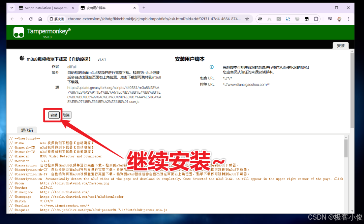Open the Chrome profile avatar
364x224 pixels.
coord(339,19)
